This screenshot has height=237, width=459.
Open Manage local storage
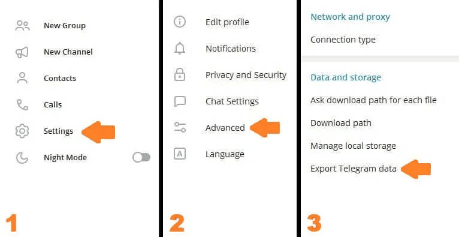353,146
